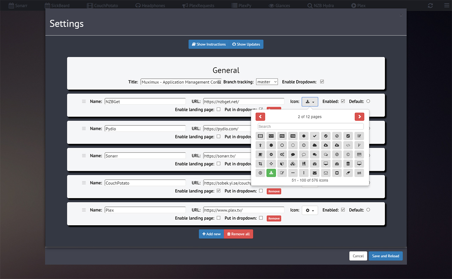
Task: Pick the credit card icon
Action: coord(359,154)
